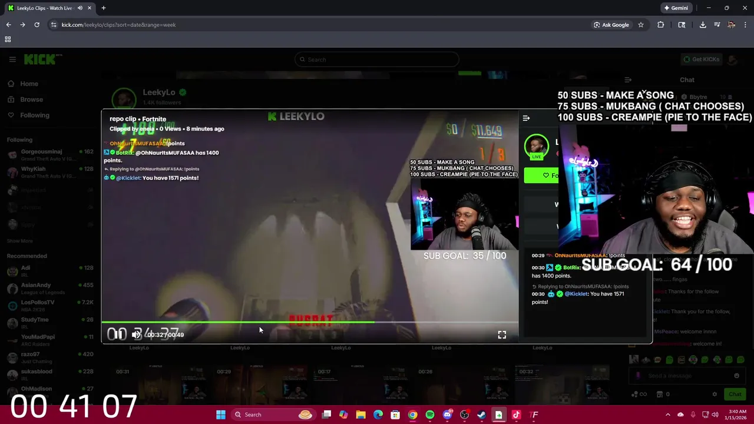Open Ask Google lens search

[x=611, y=25]
